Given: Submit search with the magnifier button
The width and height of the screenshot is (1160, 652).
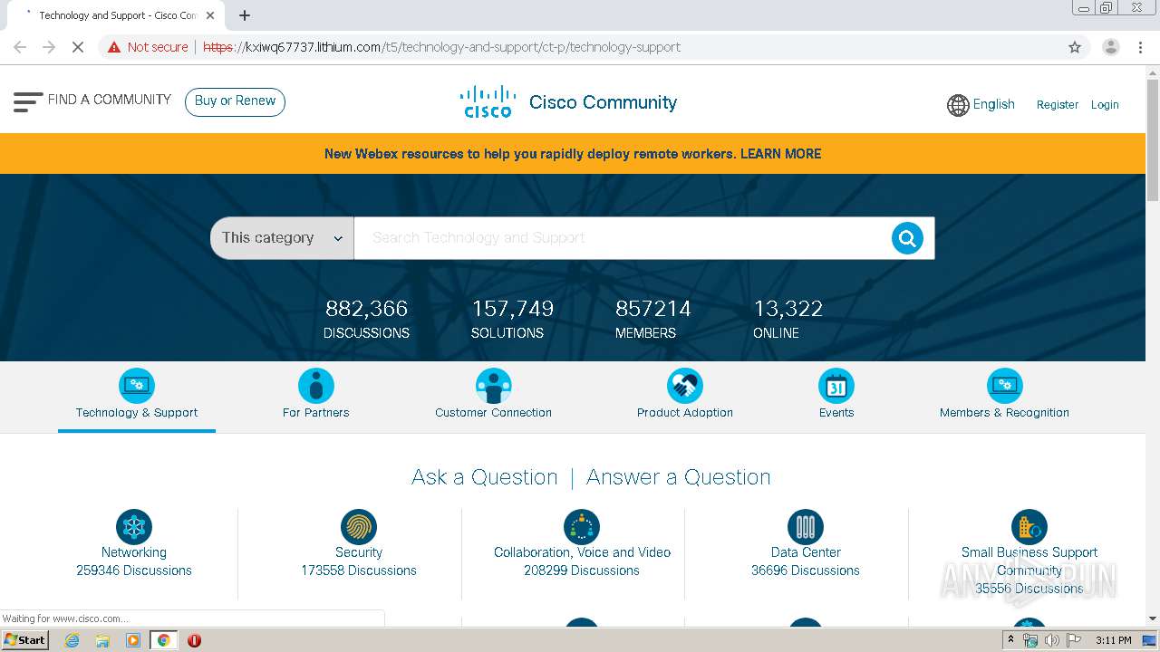Looking at the screenshot, I should click(907, 238).
